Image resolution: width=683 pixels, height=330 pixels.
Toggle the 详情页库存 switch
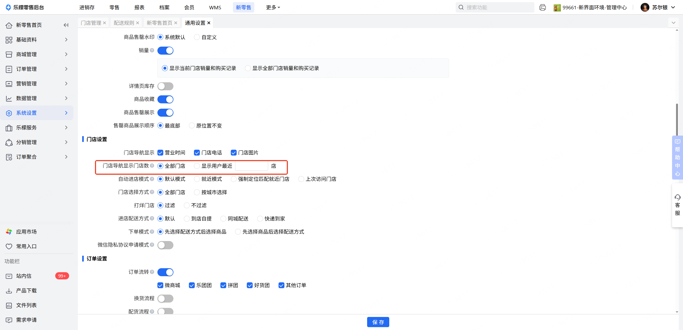(x=165, y=86)
